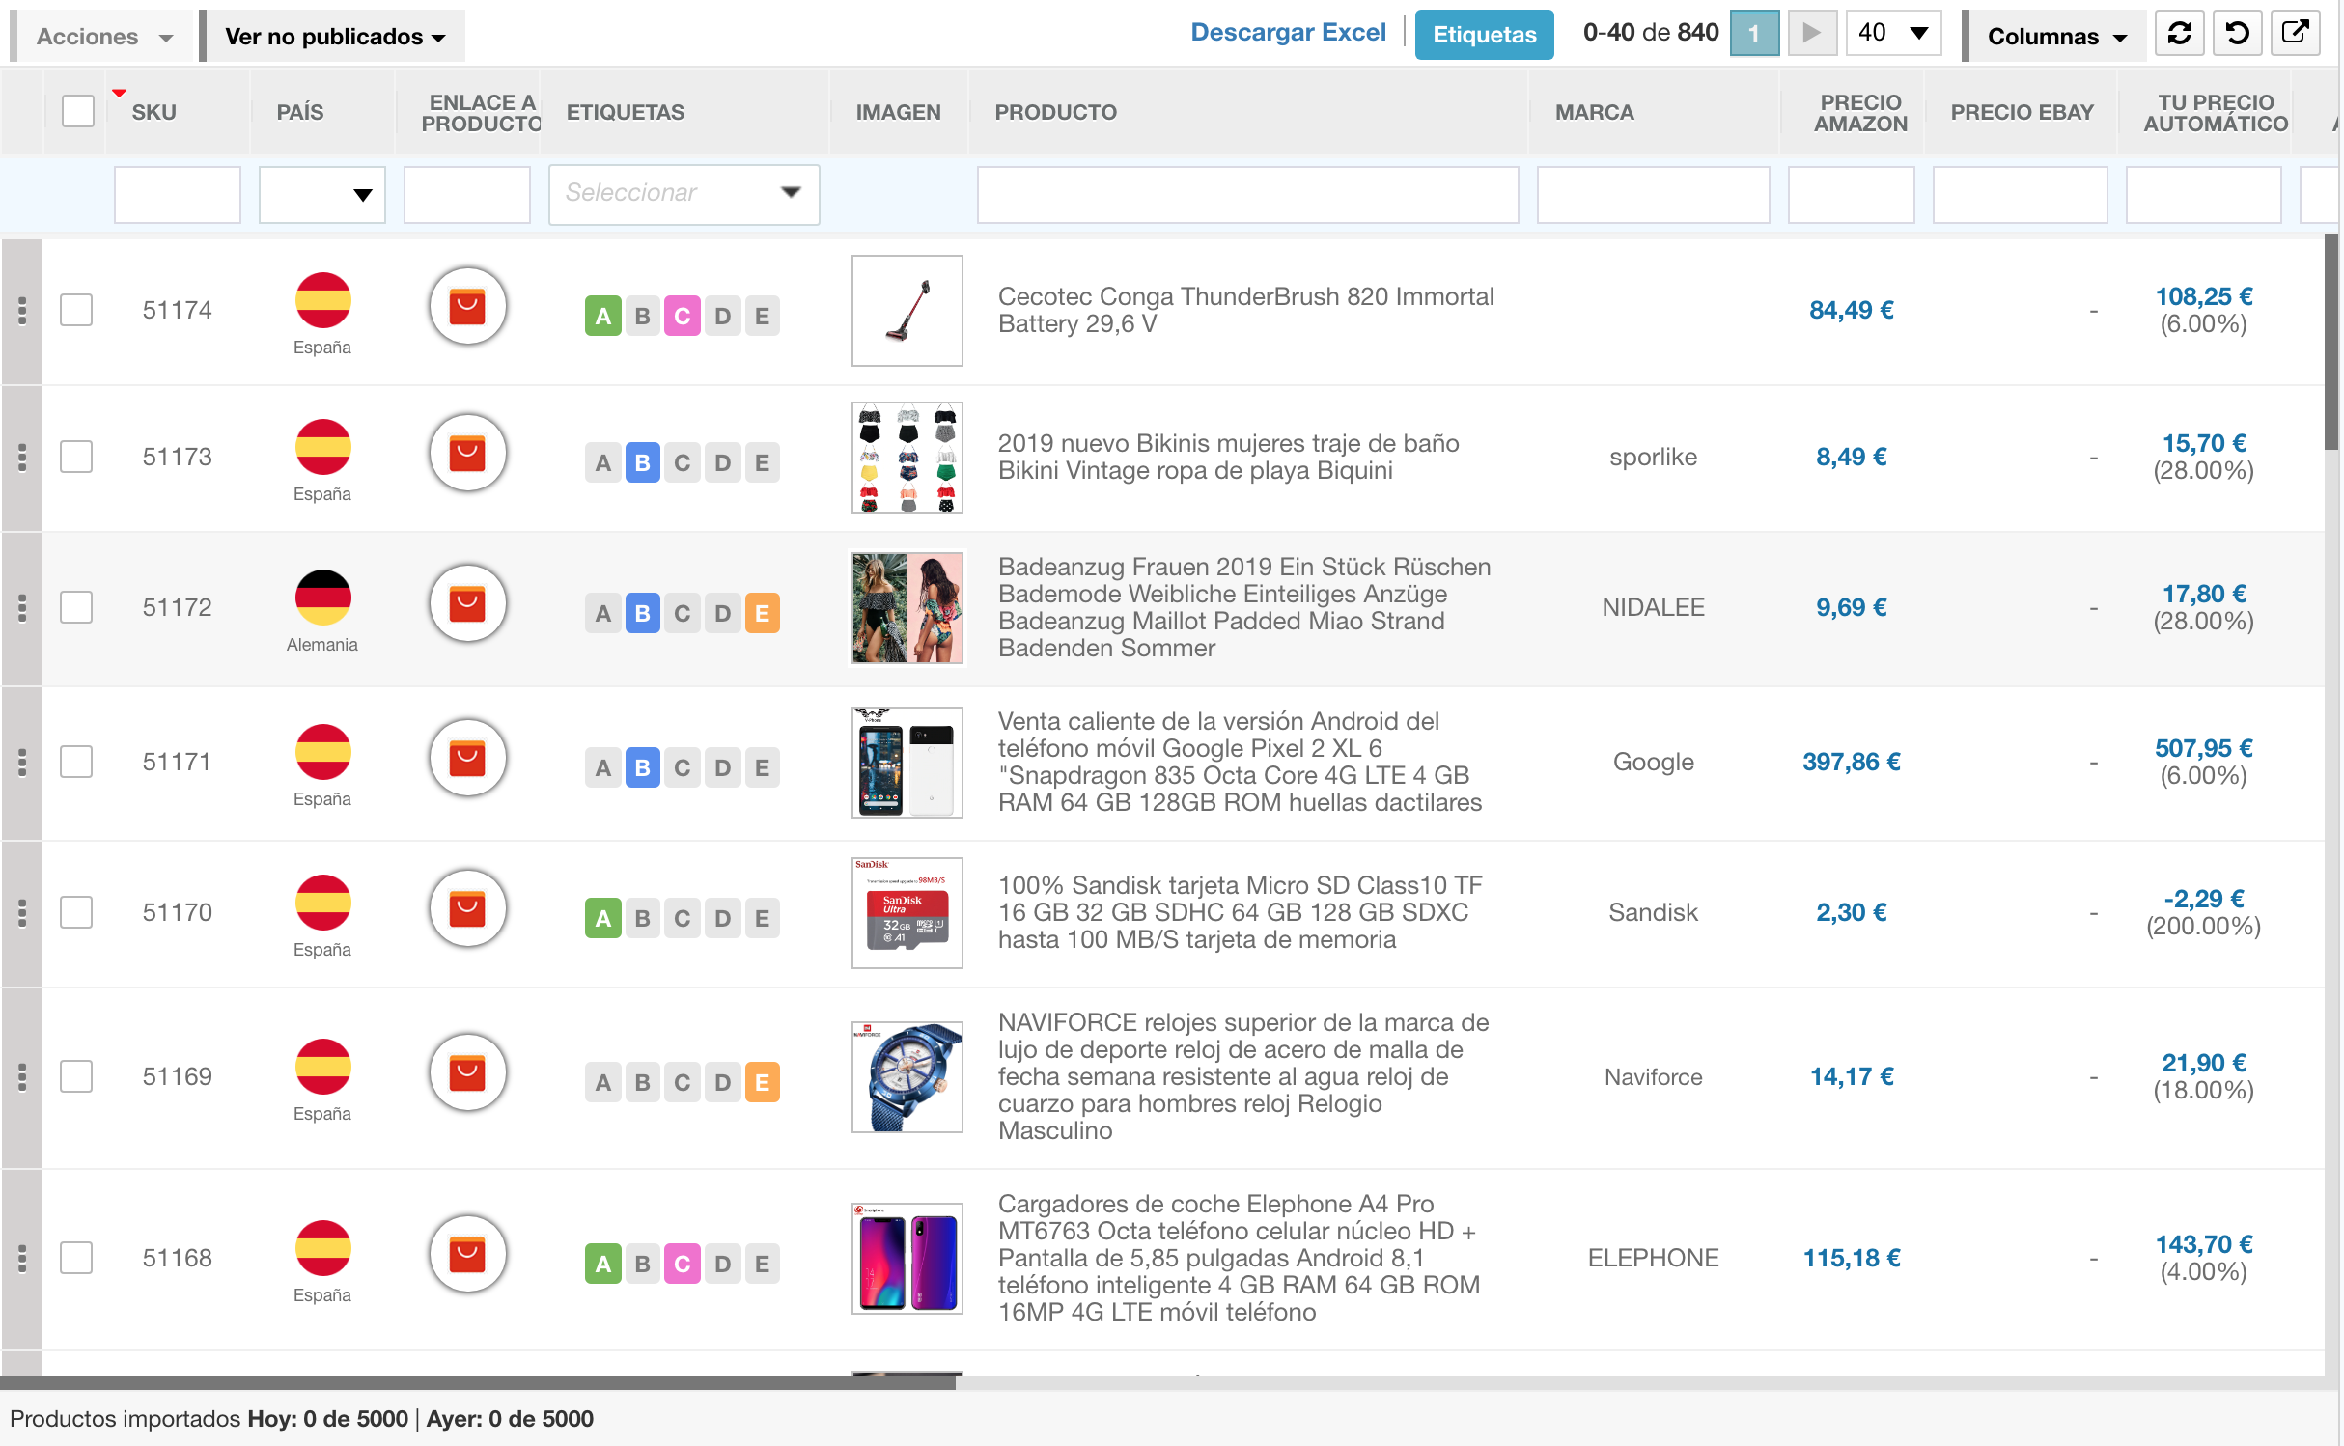Click Spain flag for SKU 51168

pos(322,1248)
